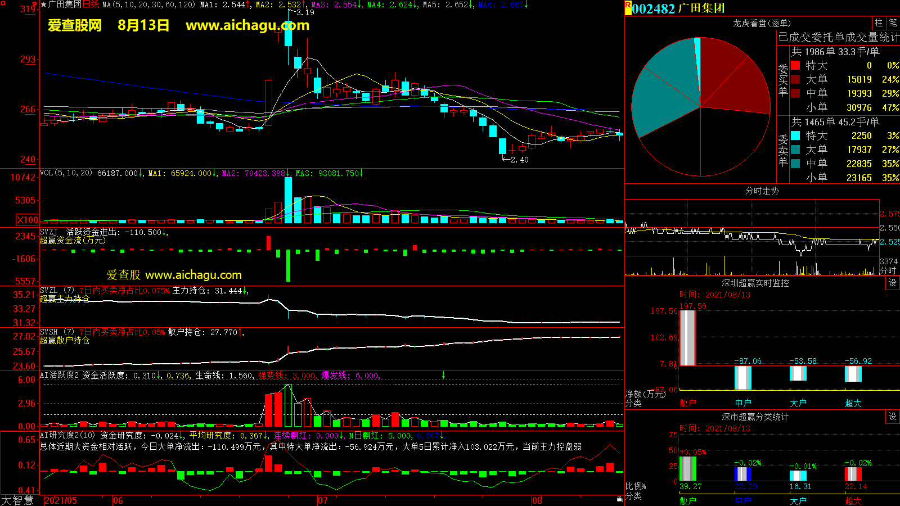This screenshot has width=900, height=506.
Task: Click the star icon before 广田集团 chart title
Action: tap(44, 4)
